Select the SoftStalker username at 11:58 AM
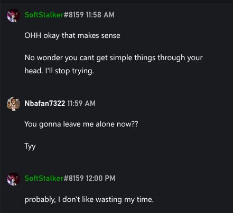233x213 pixels. [44, 15]
